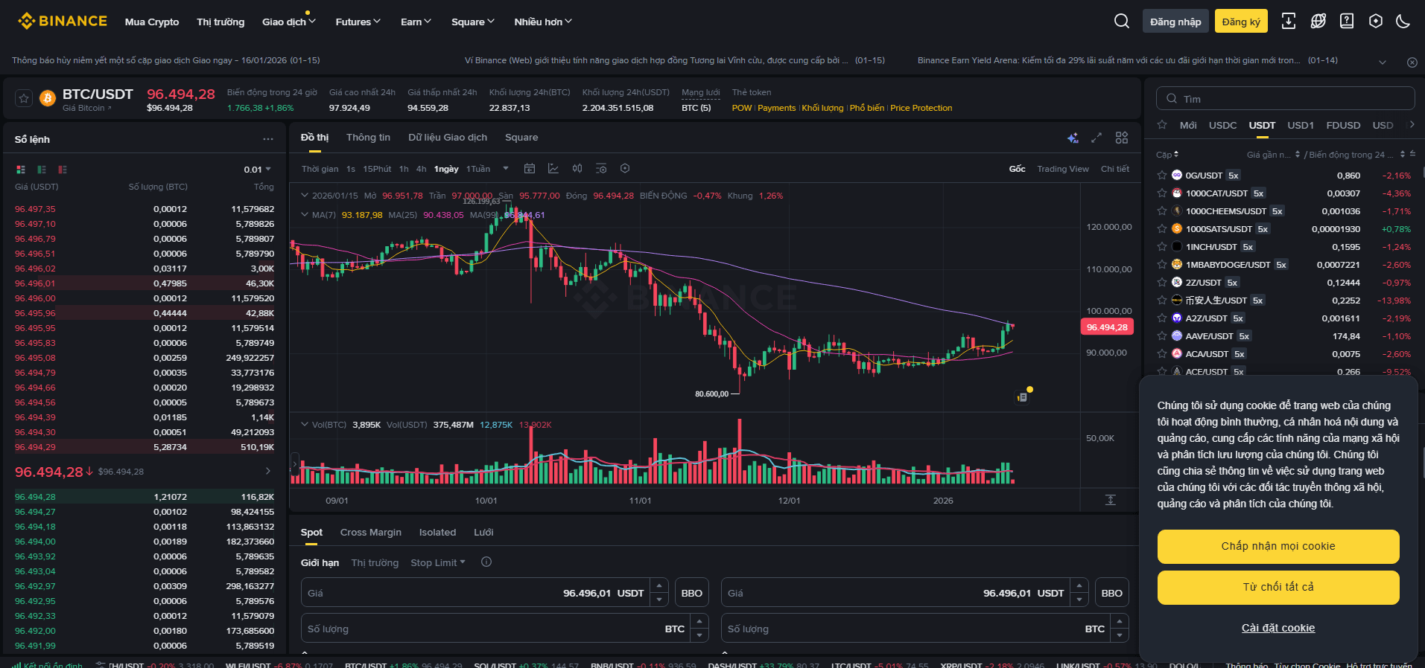Select the 15Phút chart interval

tap(377, 169)
